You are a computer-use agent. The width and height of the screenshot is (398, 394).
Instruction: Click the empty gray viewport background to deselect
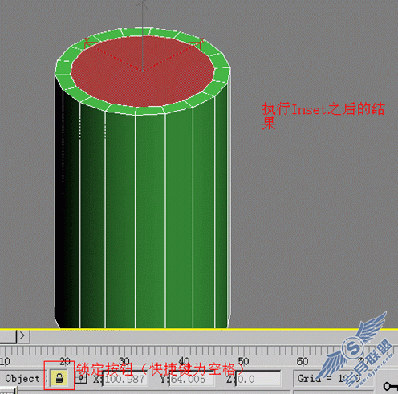(307, 214)
